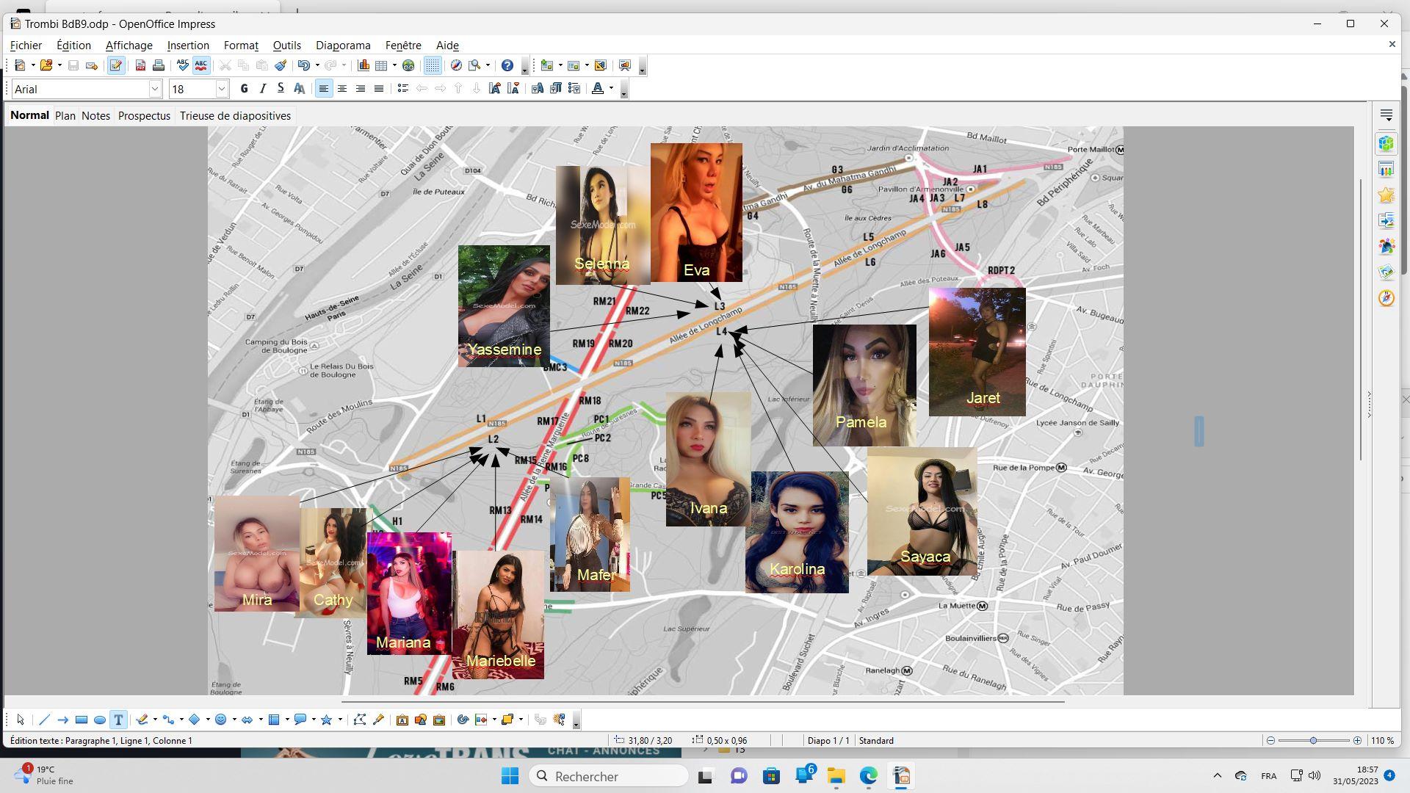
Task: Insert a chart via toolbar icon
Action: 364,66
